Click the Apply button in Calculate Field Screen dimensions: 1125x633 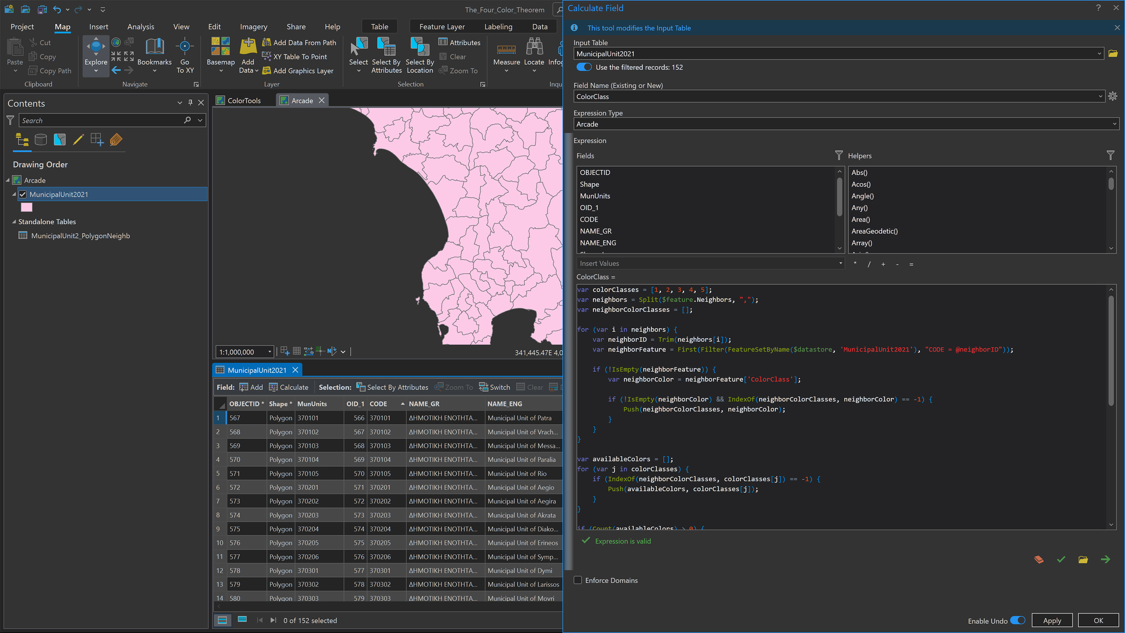1052,620
